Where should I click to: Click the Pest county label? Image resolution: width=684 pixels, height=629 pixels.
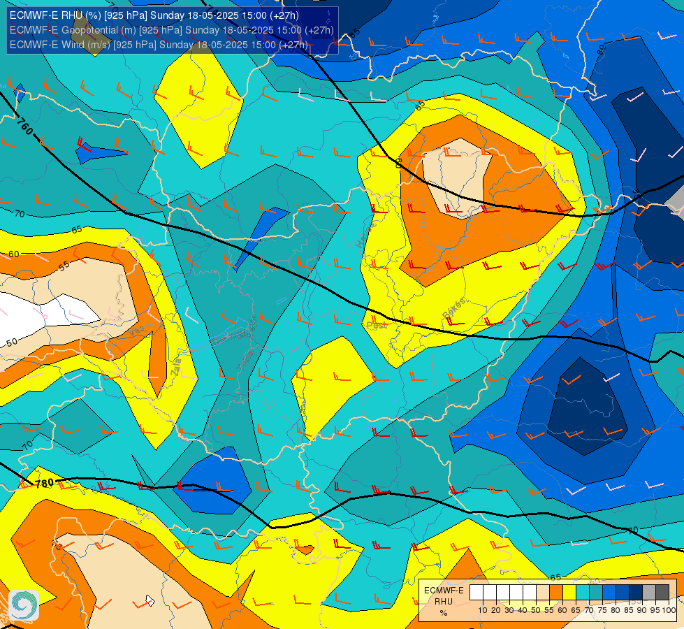coord(377,325)
